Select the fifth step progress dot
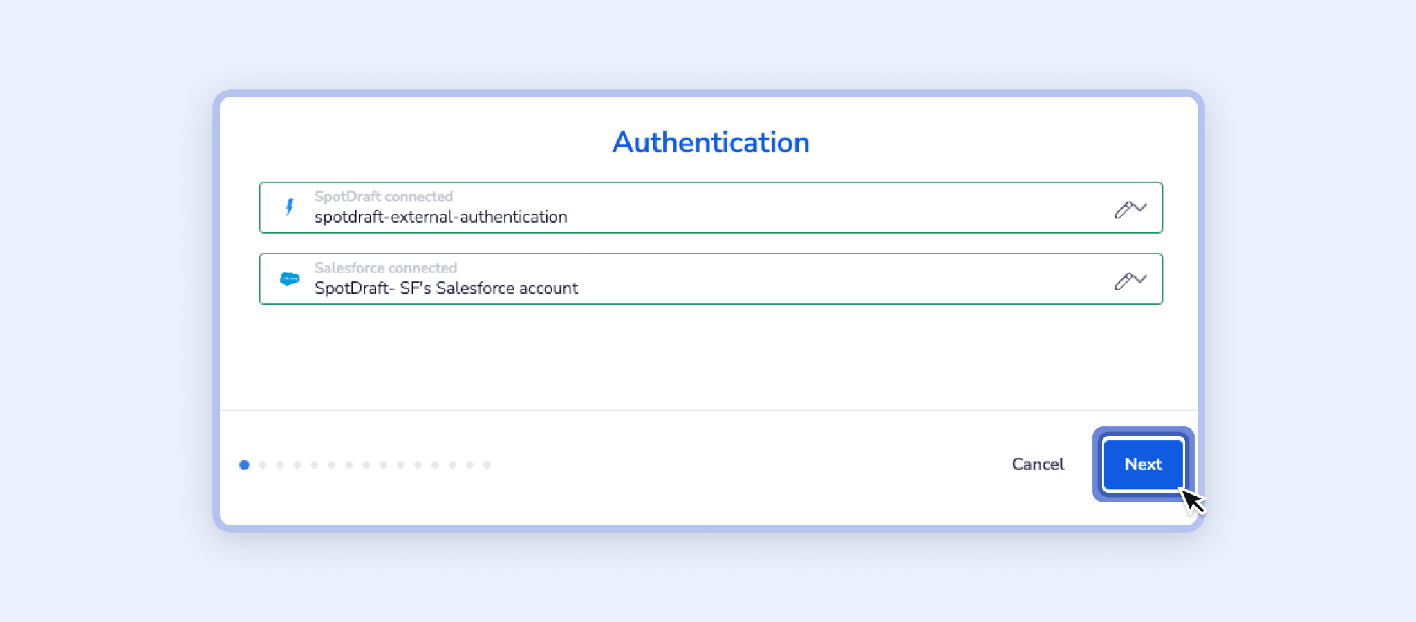This screenshot has height=622, width=1416. (315, 465)
